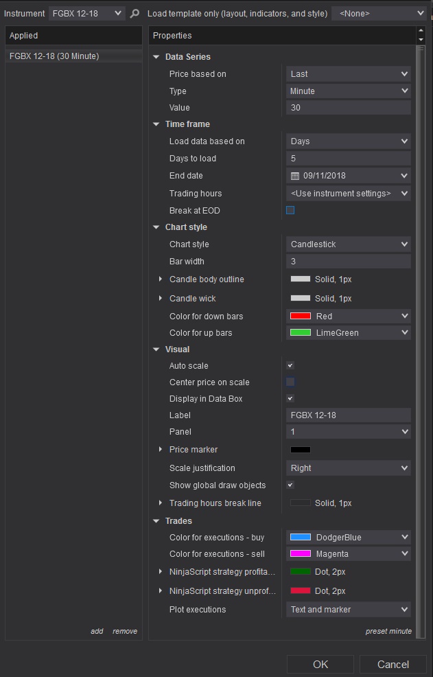
Task: Open the Instrument FGBX 12-18 dropdown
Action: tap(86, 13)
